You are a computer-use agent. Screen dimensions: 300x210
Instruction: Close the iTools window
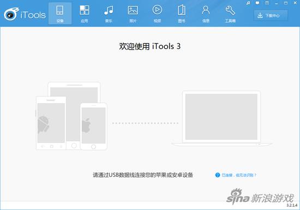[295, 3]
